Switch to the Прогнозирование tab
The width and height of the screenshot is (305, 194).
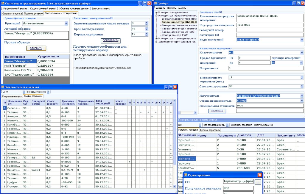click(x=33, y=13)
